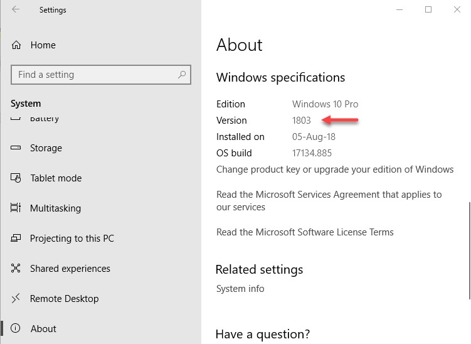The image size is (471, 344).
Task: Click the Multitasking icon
Action: click(x=16, y=208)
